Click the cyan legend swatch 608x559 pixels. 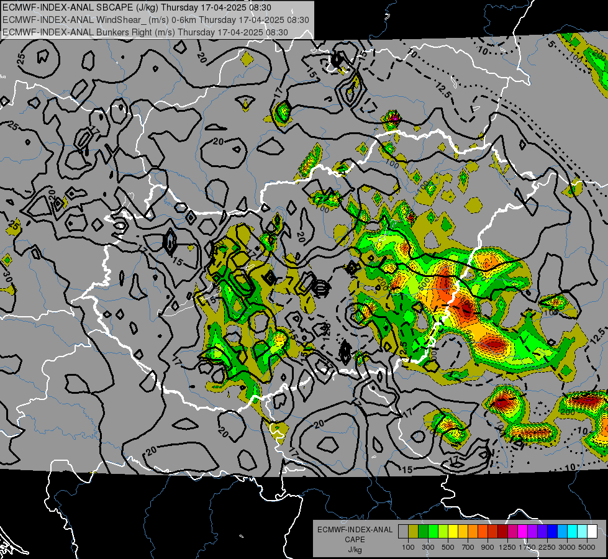click(x=573, y=531)
